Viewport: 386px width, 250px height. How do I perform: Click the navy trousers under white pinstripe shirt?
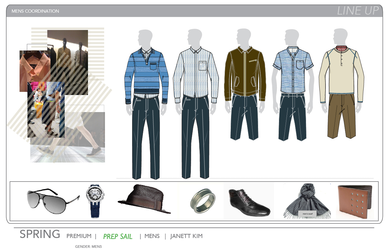(196, 137)
